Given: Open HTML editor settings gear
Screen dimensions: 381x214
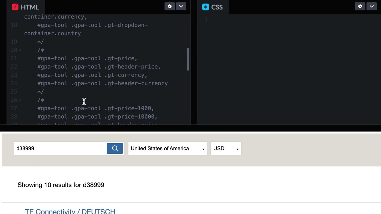Looking at the screenshot, I should (x=170, y=7).
